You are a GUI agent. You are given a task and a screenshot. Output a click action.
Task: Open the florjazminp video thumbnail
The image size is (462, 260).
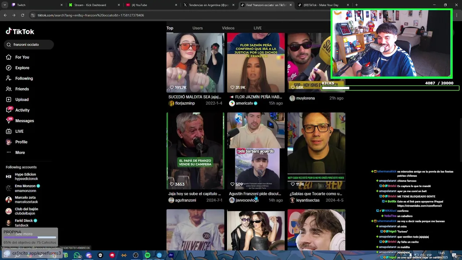click(x=195, y=63)
